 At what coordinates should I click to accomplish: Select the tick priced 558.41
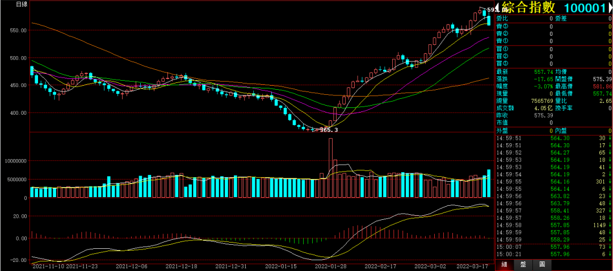coord(553,211)
